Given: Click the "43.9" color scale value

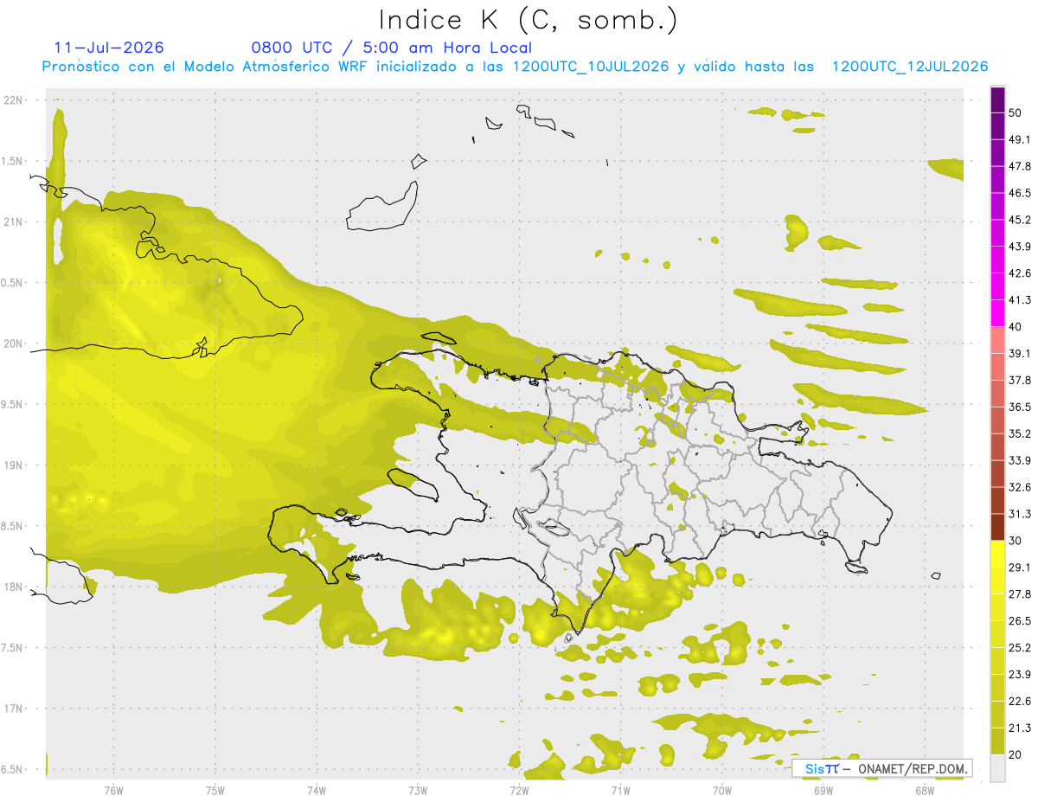Looking at the screenshot, I should pyautogui.click(x=1020, y=247).
